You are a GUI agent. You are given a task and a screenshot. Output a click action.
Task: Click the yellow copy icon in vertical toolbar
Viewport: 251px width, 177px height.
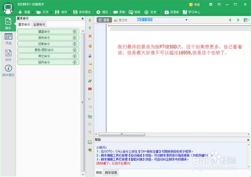tap(90, 63)
